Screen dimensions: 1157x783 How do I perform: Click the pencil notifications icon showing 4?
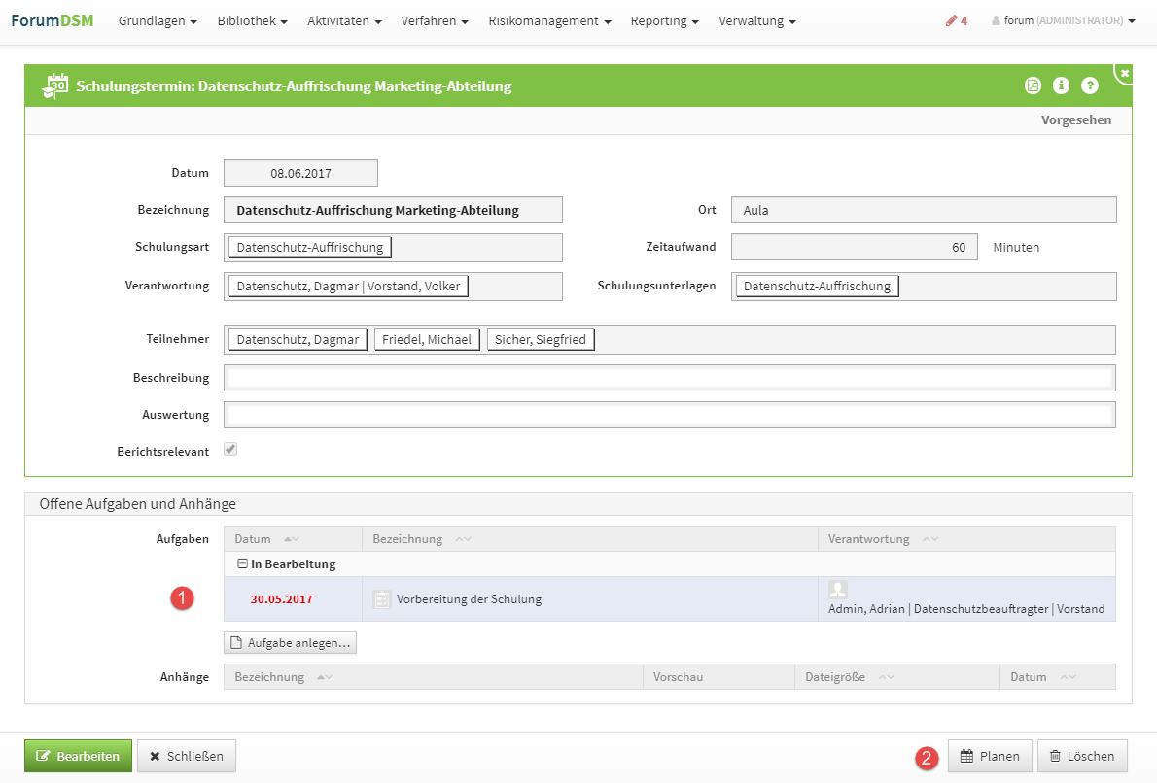pyautogui.click(x=956, y=20)
